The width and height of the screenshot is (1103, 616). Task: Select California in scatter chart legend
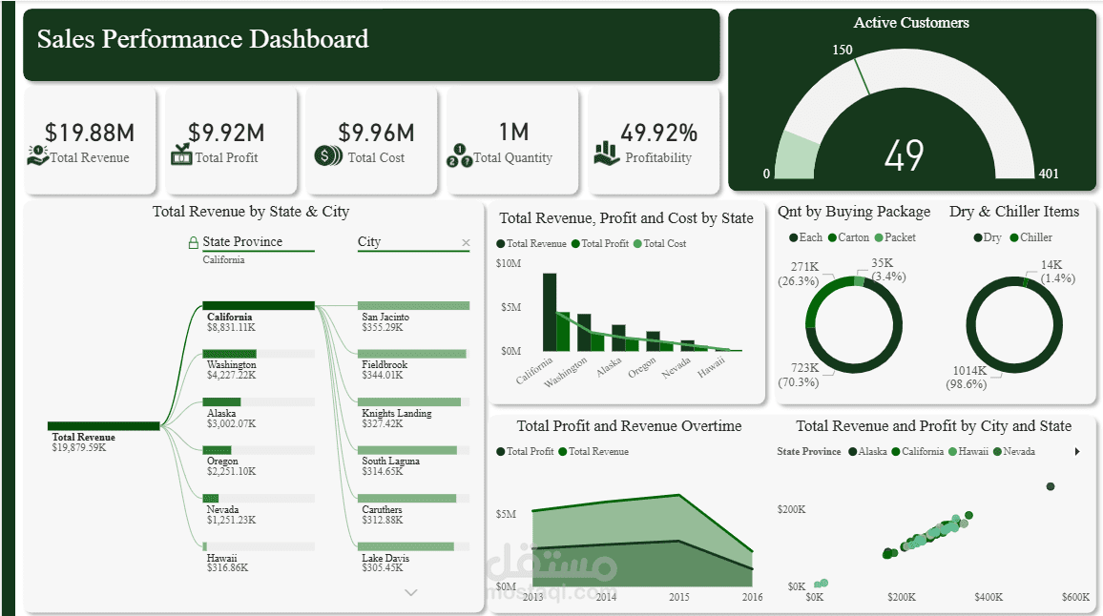pos(918,451)
